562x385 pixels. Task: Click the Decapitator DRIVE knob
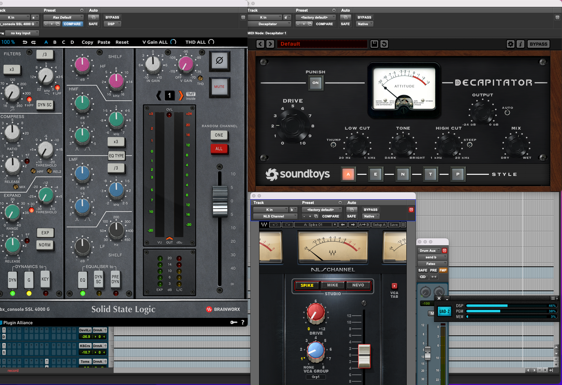point(292,125)
